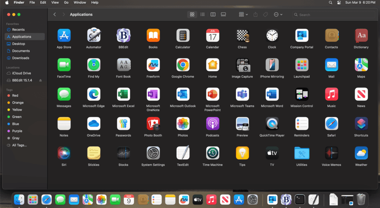The width and height of the screenshot is (380, 208).
Task: Select the Time Machine app icon
Action: 212,153
